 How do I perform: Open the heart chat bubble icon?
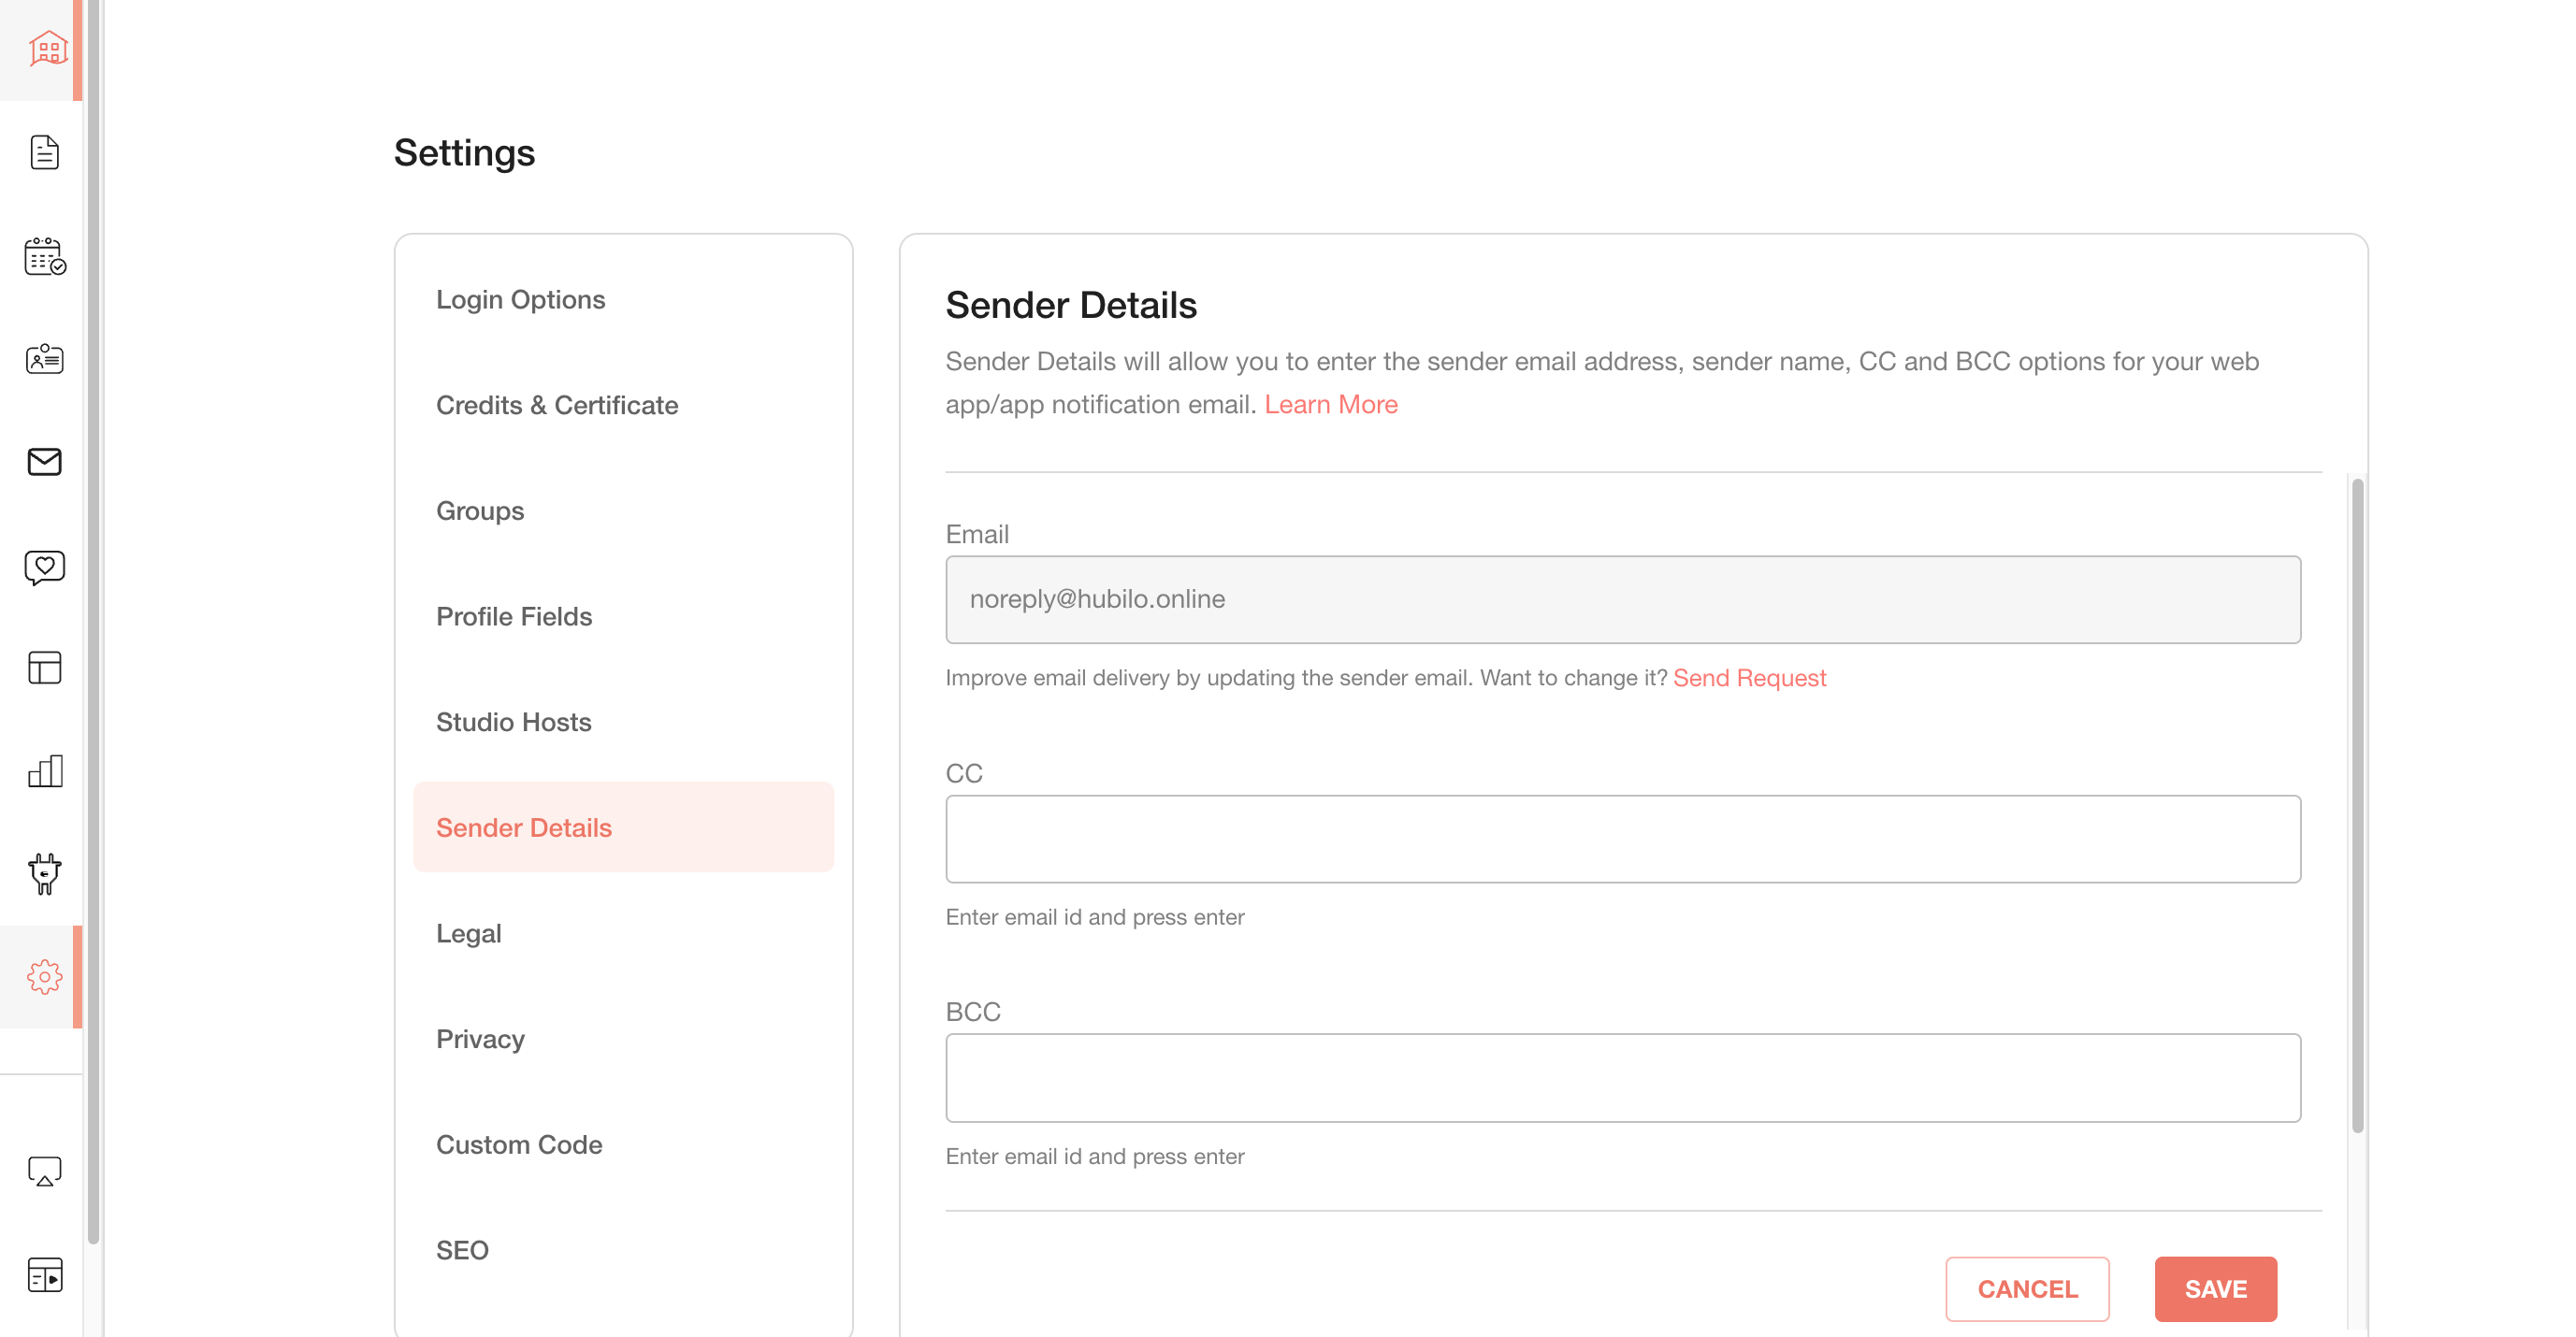44,567
